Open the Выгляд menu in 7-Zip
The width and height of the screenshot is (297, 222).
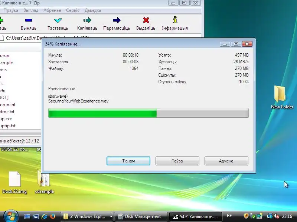coord(31,10)
